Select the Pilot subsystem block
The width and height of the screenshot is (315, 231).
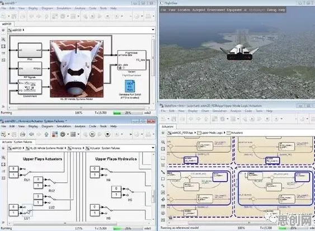point(30,50)
